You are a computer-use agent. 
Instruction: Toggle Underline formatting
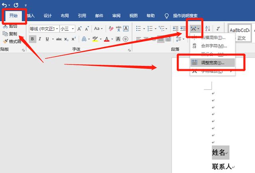[x=47, y=39]
